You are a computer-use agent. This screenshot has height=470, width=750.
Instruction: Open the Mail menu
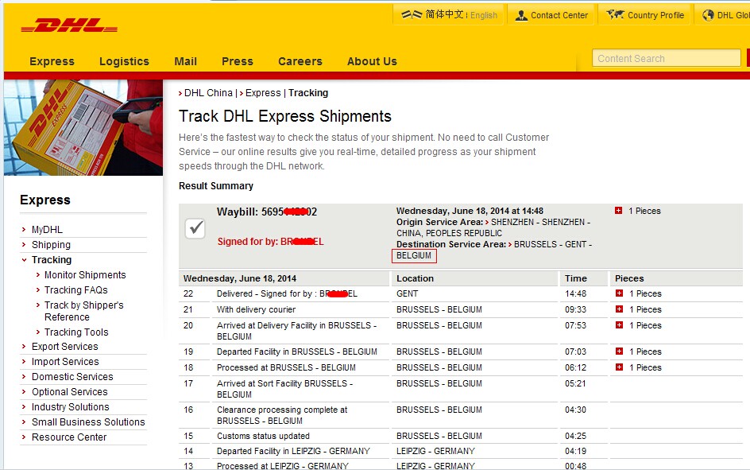(186, 61)
